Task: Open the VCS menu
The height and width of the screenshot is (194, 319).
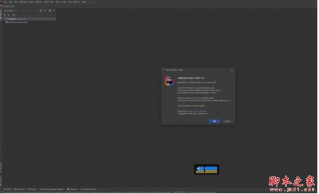Action: (x=70, y=2)
